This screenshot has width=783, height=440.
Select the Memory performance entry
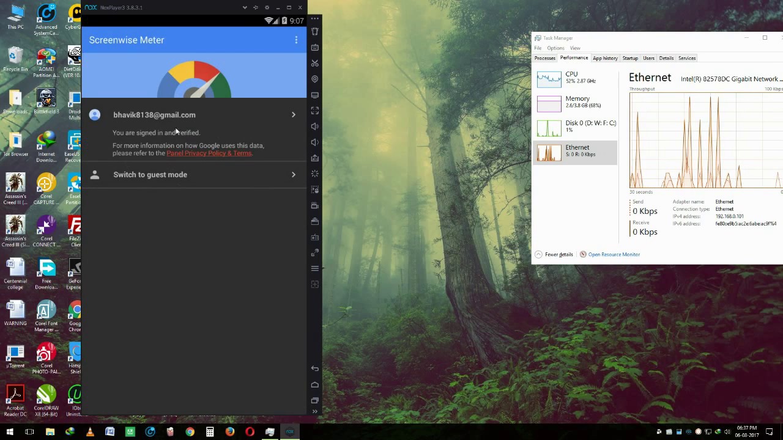(575, 103)
